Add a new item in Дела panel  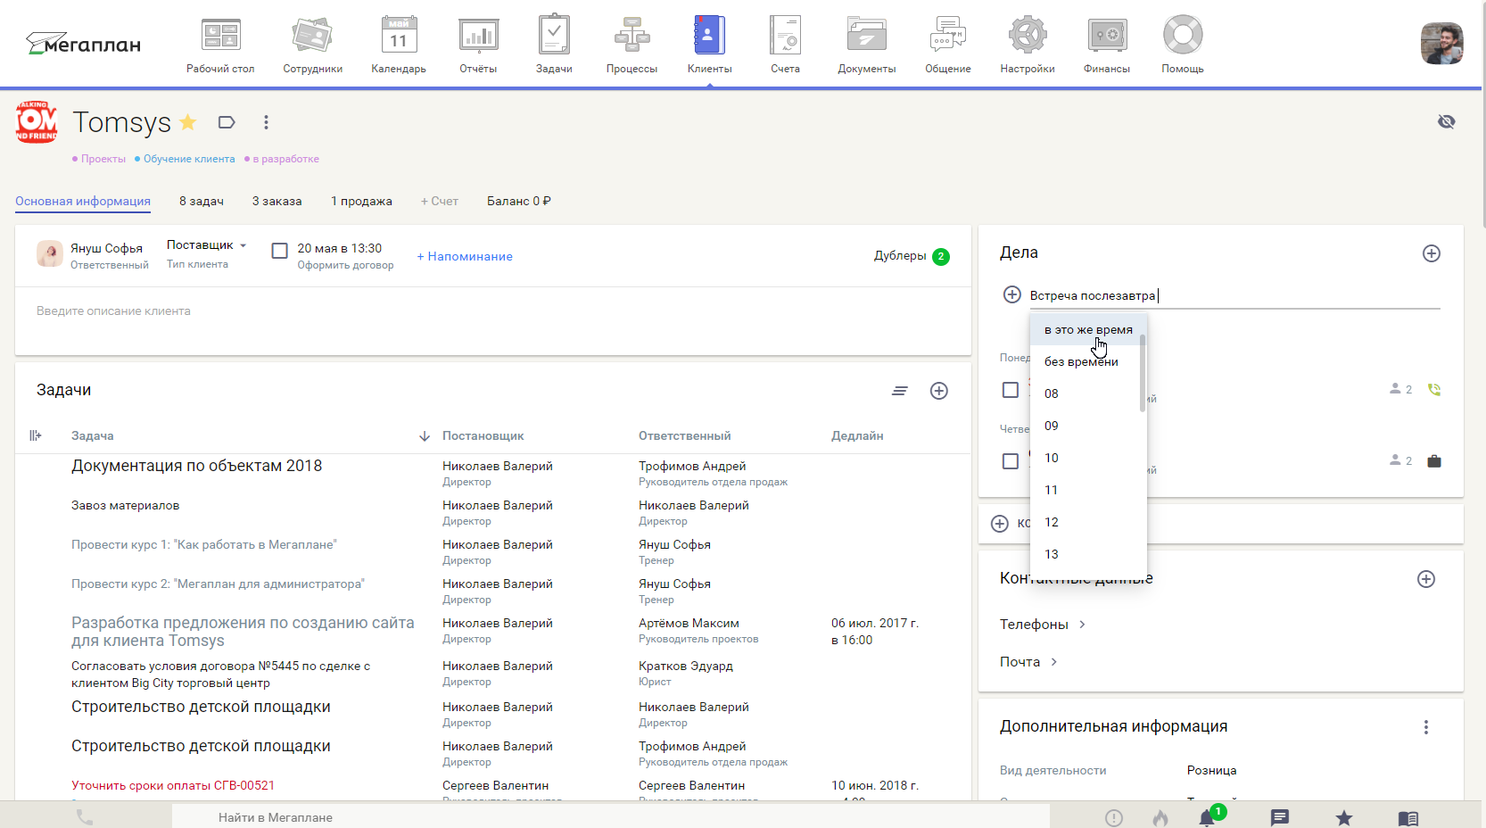click(x=1432, y=253)
